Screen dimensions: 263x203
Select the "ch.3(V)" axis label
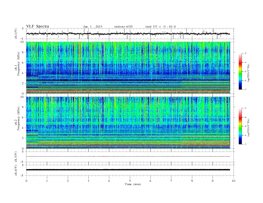(x=16, y=157)
